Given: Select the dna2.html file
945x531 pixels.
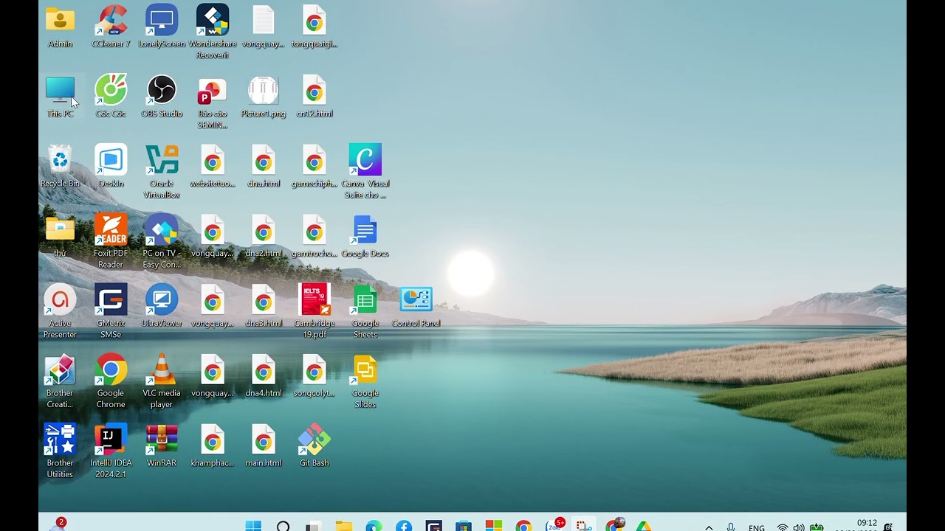Looking at the screenshot, I should tap(264, 236).
